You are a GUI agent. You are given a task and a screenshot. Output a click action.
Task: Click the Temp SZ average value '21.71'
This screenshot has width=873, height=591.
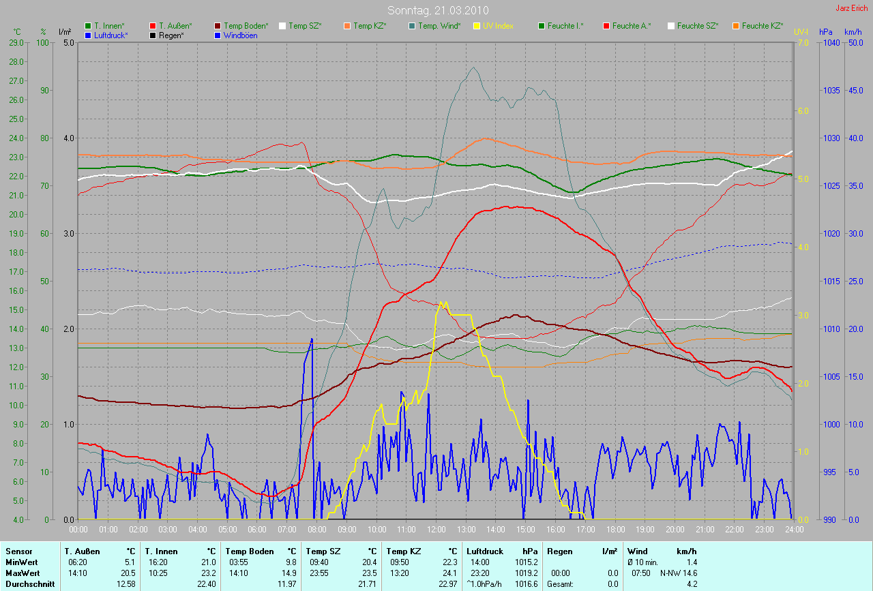pos(367,584)
